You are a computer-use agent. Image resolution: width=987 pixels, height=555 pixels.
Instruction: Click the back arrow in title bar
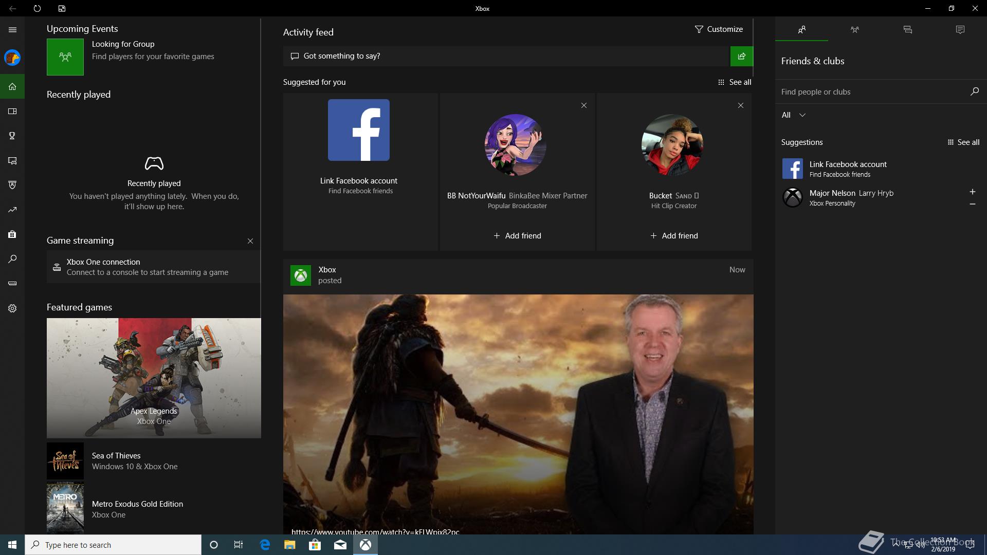coord(12,8)
